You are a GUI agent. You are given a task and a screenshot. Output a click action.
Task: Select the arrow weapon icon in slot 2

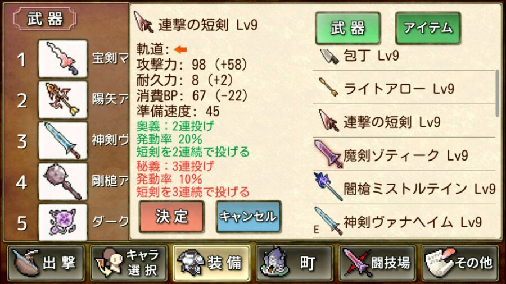pos(62,99)
